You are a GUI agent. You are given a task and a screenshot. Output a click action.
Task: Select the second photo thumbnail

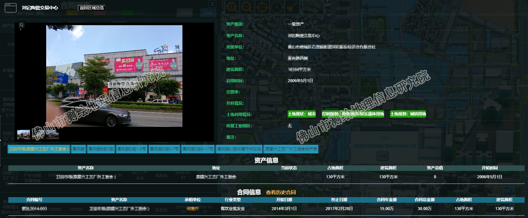(38, 135)
